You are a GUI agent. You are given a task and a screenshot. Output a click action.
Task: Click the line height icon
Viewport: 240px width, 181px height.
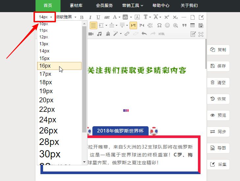pos(122,25)
